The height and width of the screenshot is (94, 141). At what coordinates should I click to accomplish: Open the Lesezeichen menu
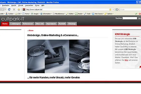(29, 6)
